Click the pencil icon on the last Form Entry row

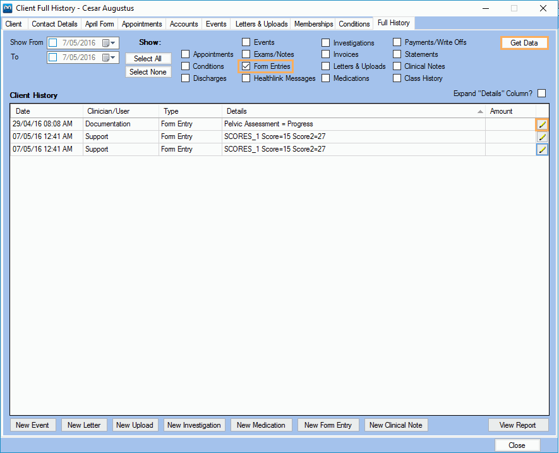pos(541,149)
